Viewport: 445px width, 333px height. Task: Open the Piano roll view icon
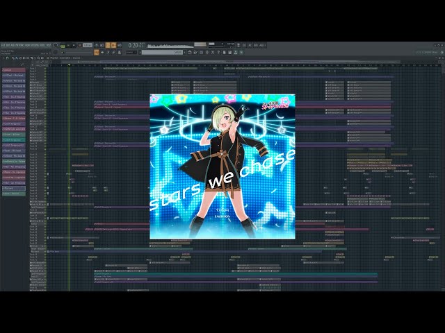point(102,53)
